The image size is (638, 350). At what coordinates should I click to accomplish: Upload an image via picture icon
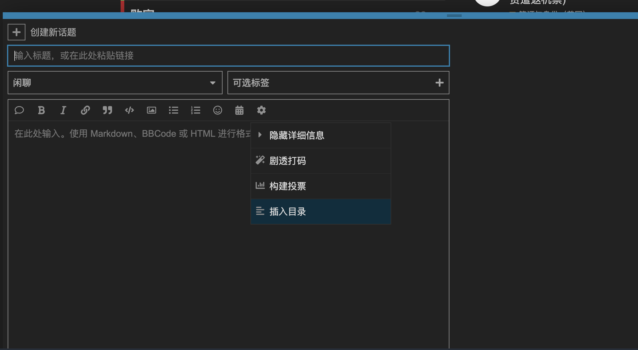[152, 110]
